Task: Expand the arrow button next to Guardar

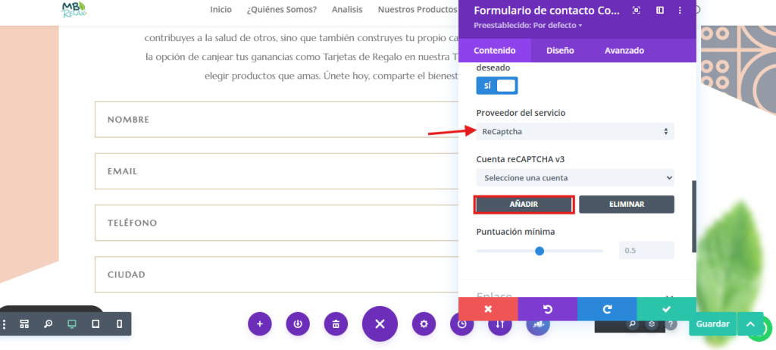Action: [750, 324]
